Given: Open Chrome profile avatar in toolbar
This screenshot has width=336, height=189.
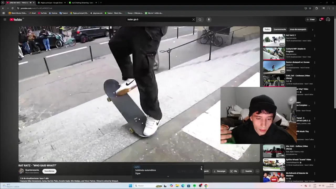Looking at the screenshot, I should point(328,8).
